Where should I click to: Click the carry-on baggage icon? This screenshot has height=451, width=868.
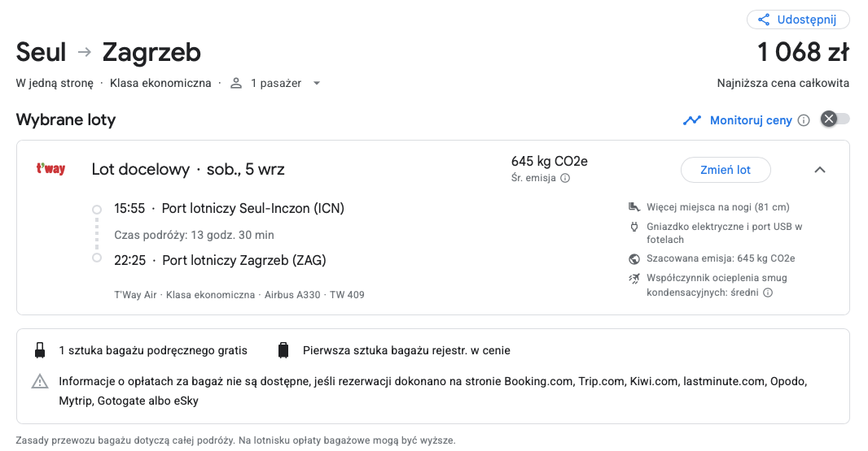pyautogui.click(x=40, y=350)
